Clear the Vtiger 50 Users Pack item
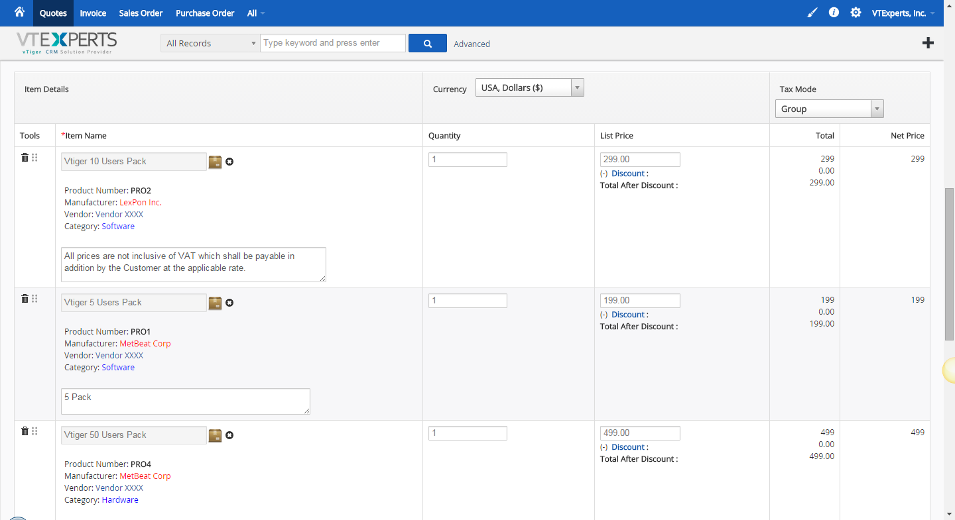Viewport: 955px width, 520px height. click(229, 435)
